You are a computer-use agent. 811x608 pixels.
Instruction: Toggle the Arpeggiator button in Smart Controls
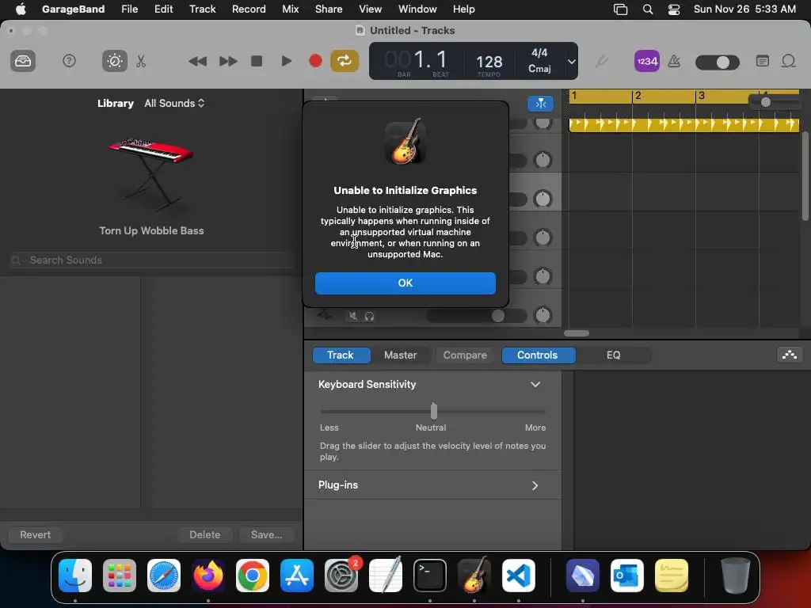[790, 355]
